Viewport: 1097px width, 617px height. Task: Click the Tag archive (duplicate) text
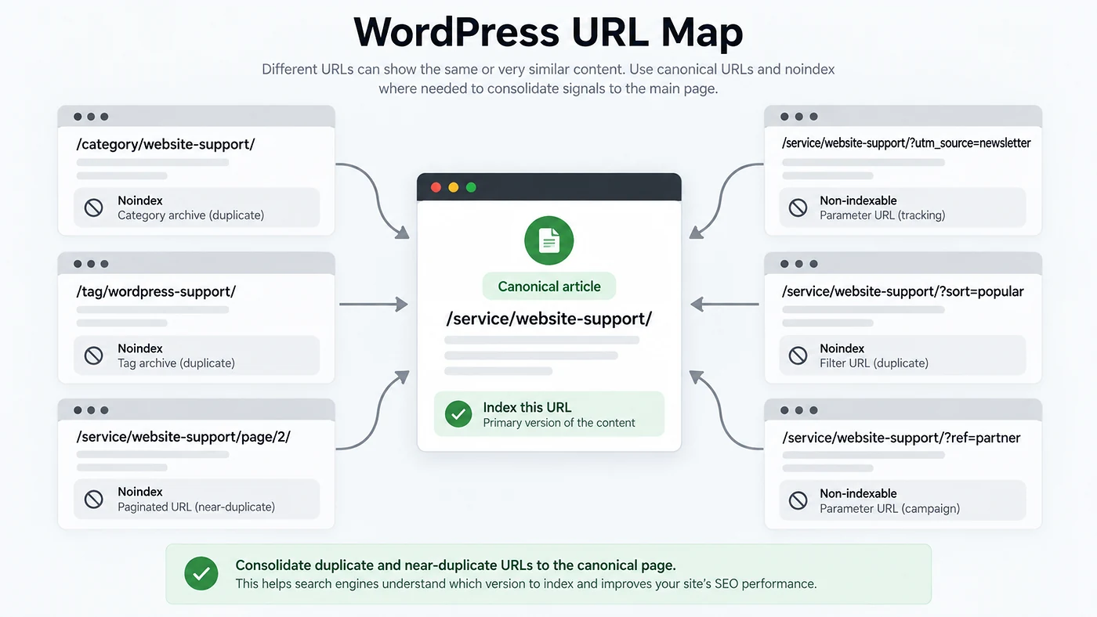pyautogui.click(x=176, y=363)
